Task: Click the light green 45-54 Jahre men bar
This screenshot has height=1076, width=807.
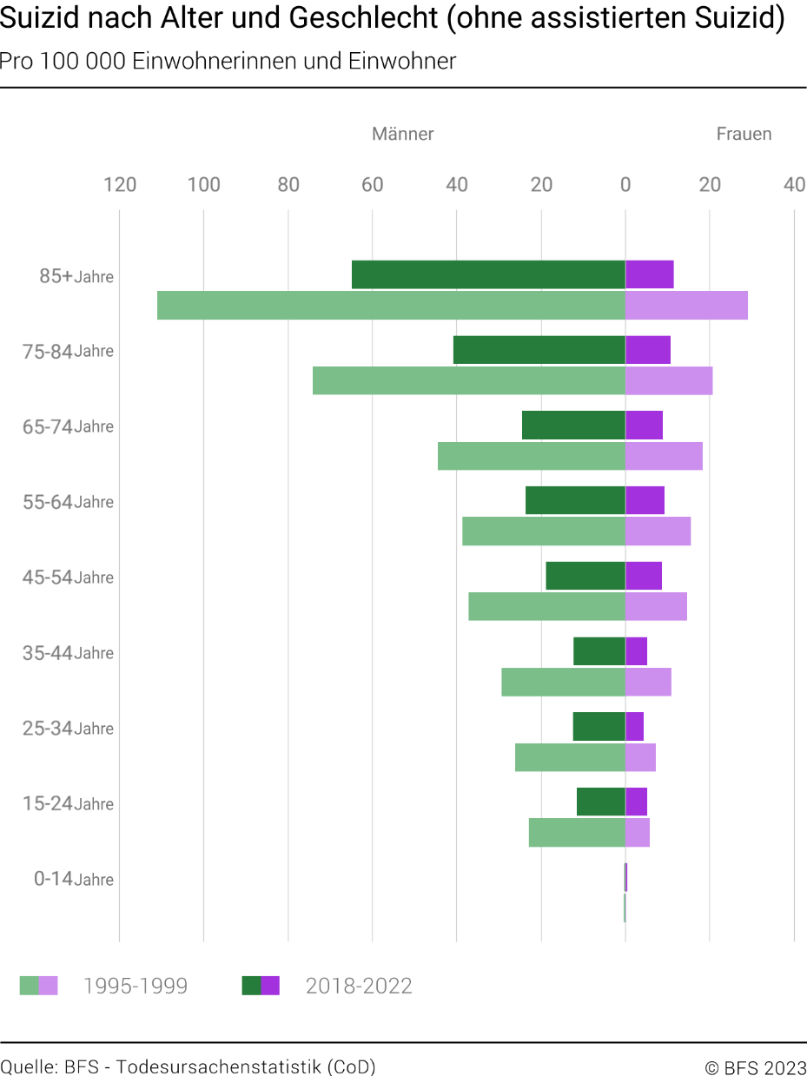Action: pyautogui.click(x=547, y=606)
